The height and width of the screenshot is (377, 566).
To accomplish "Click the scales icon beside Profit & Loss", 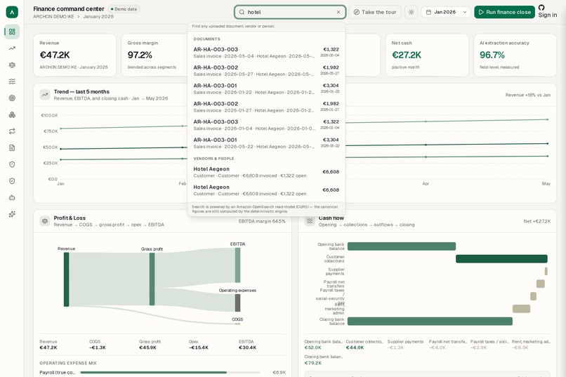I will pos(45,221).
